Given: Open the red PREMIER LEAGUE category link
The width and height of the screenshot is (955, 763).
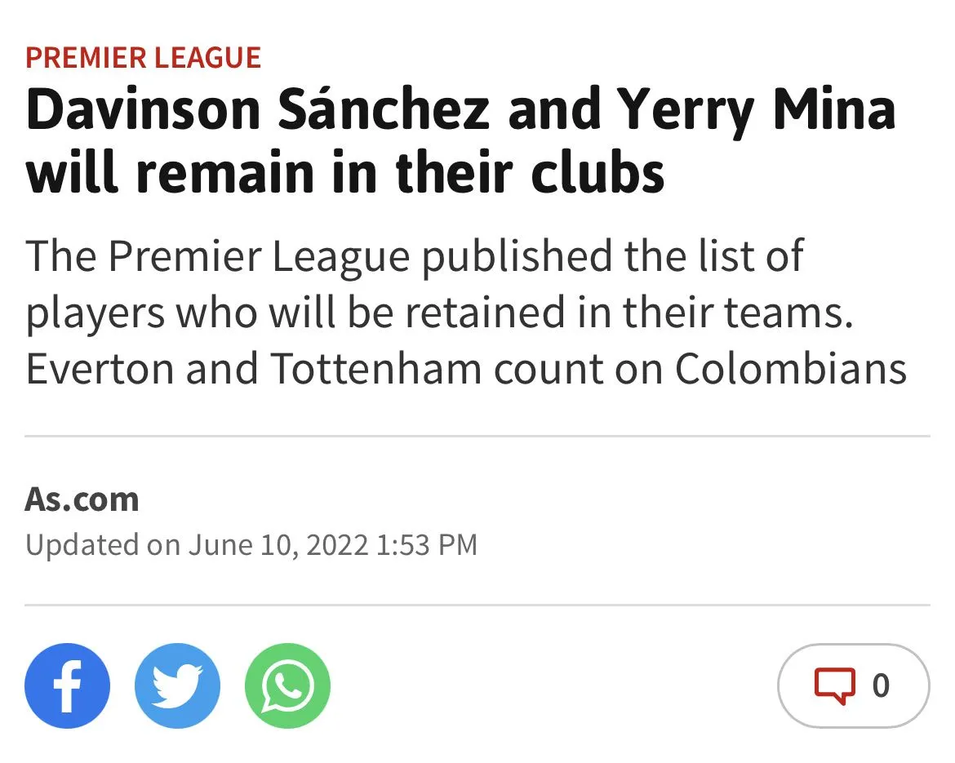Looking at the screenshot, I should [144, 58].
